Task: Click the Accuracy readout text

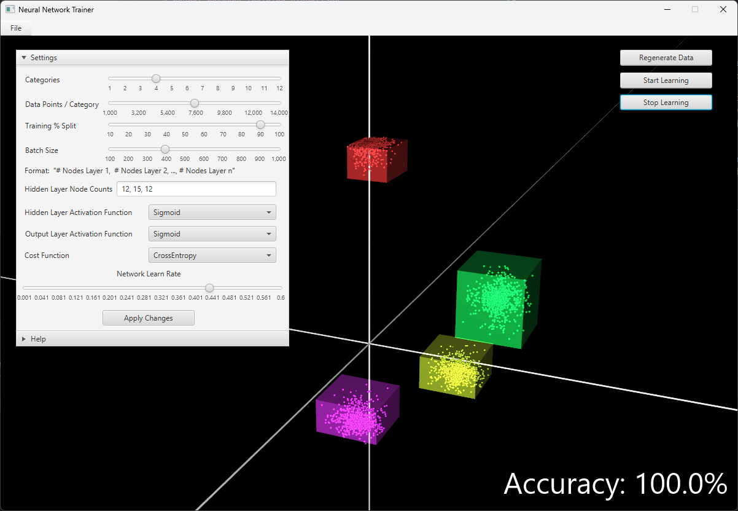Action: point(614,484)
